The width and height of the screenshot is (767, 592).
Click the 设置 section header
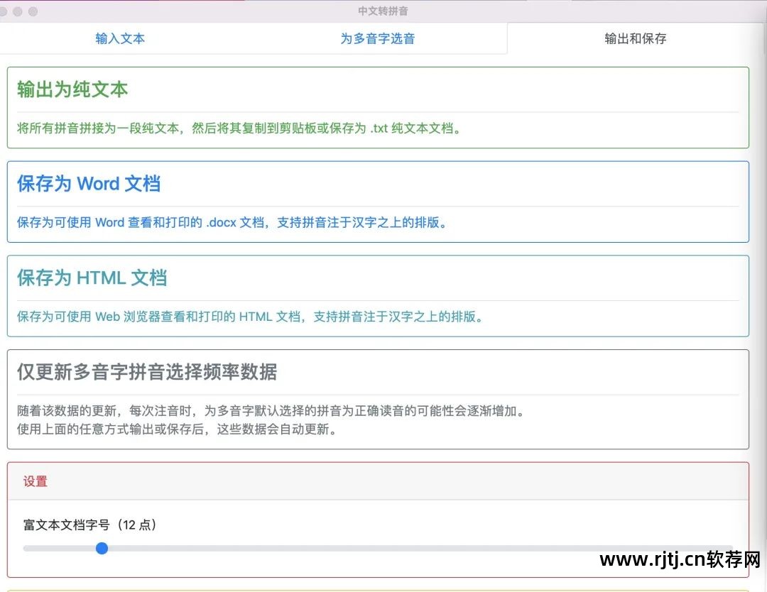pos(36,481)
